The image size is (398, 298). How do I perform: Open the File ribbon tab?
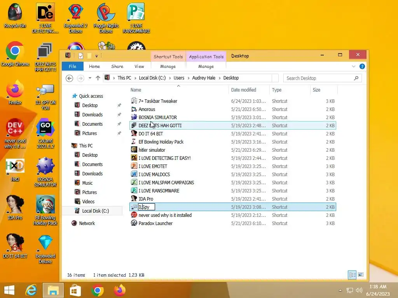pyautogui.click(x=72, y=66)
